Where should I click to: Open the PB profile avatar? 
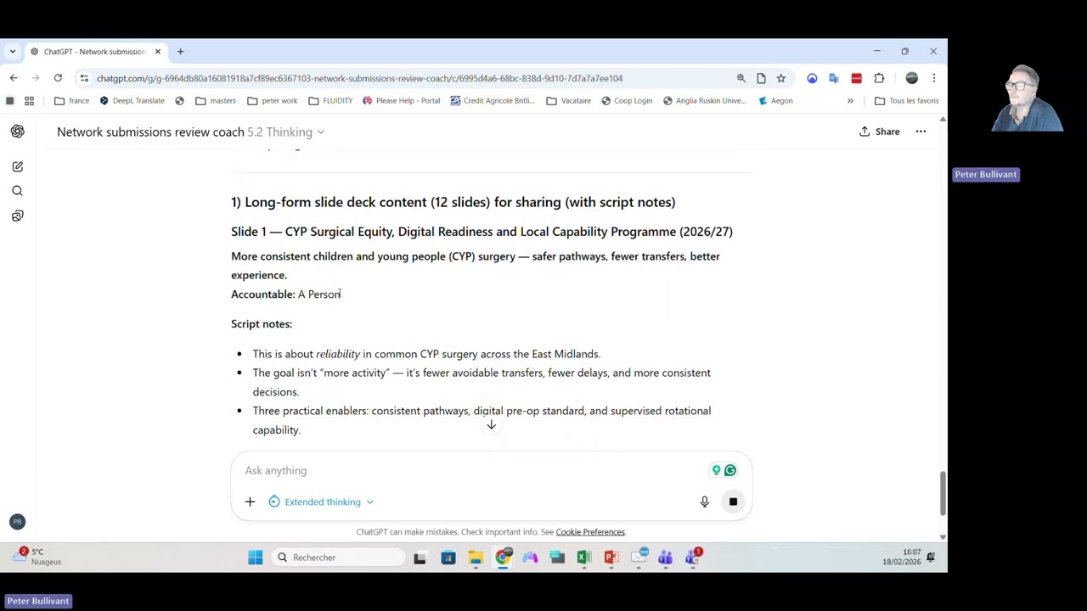click(17, 522)
